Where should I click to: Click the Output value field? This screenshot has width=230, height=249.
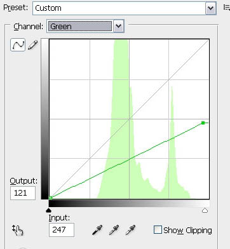tap(23, 193)
